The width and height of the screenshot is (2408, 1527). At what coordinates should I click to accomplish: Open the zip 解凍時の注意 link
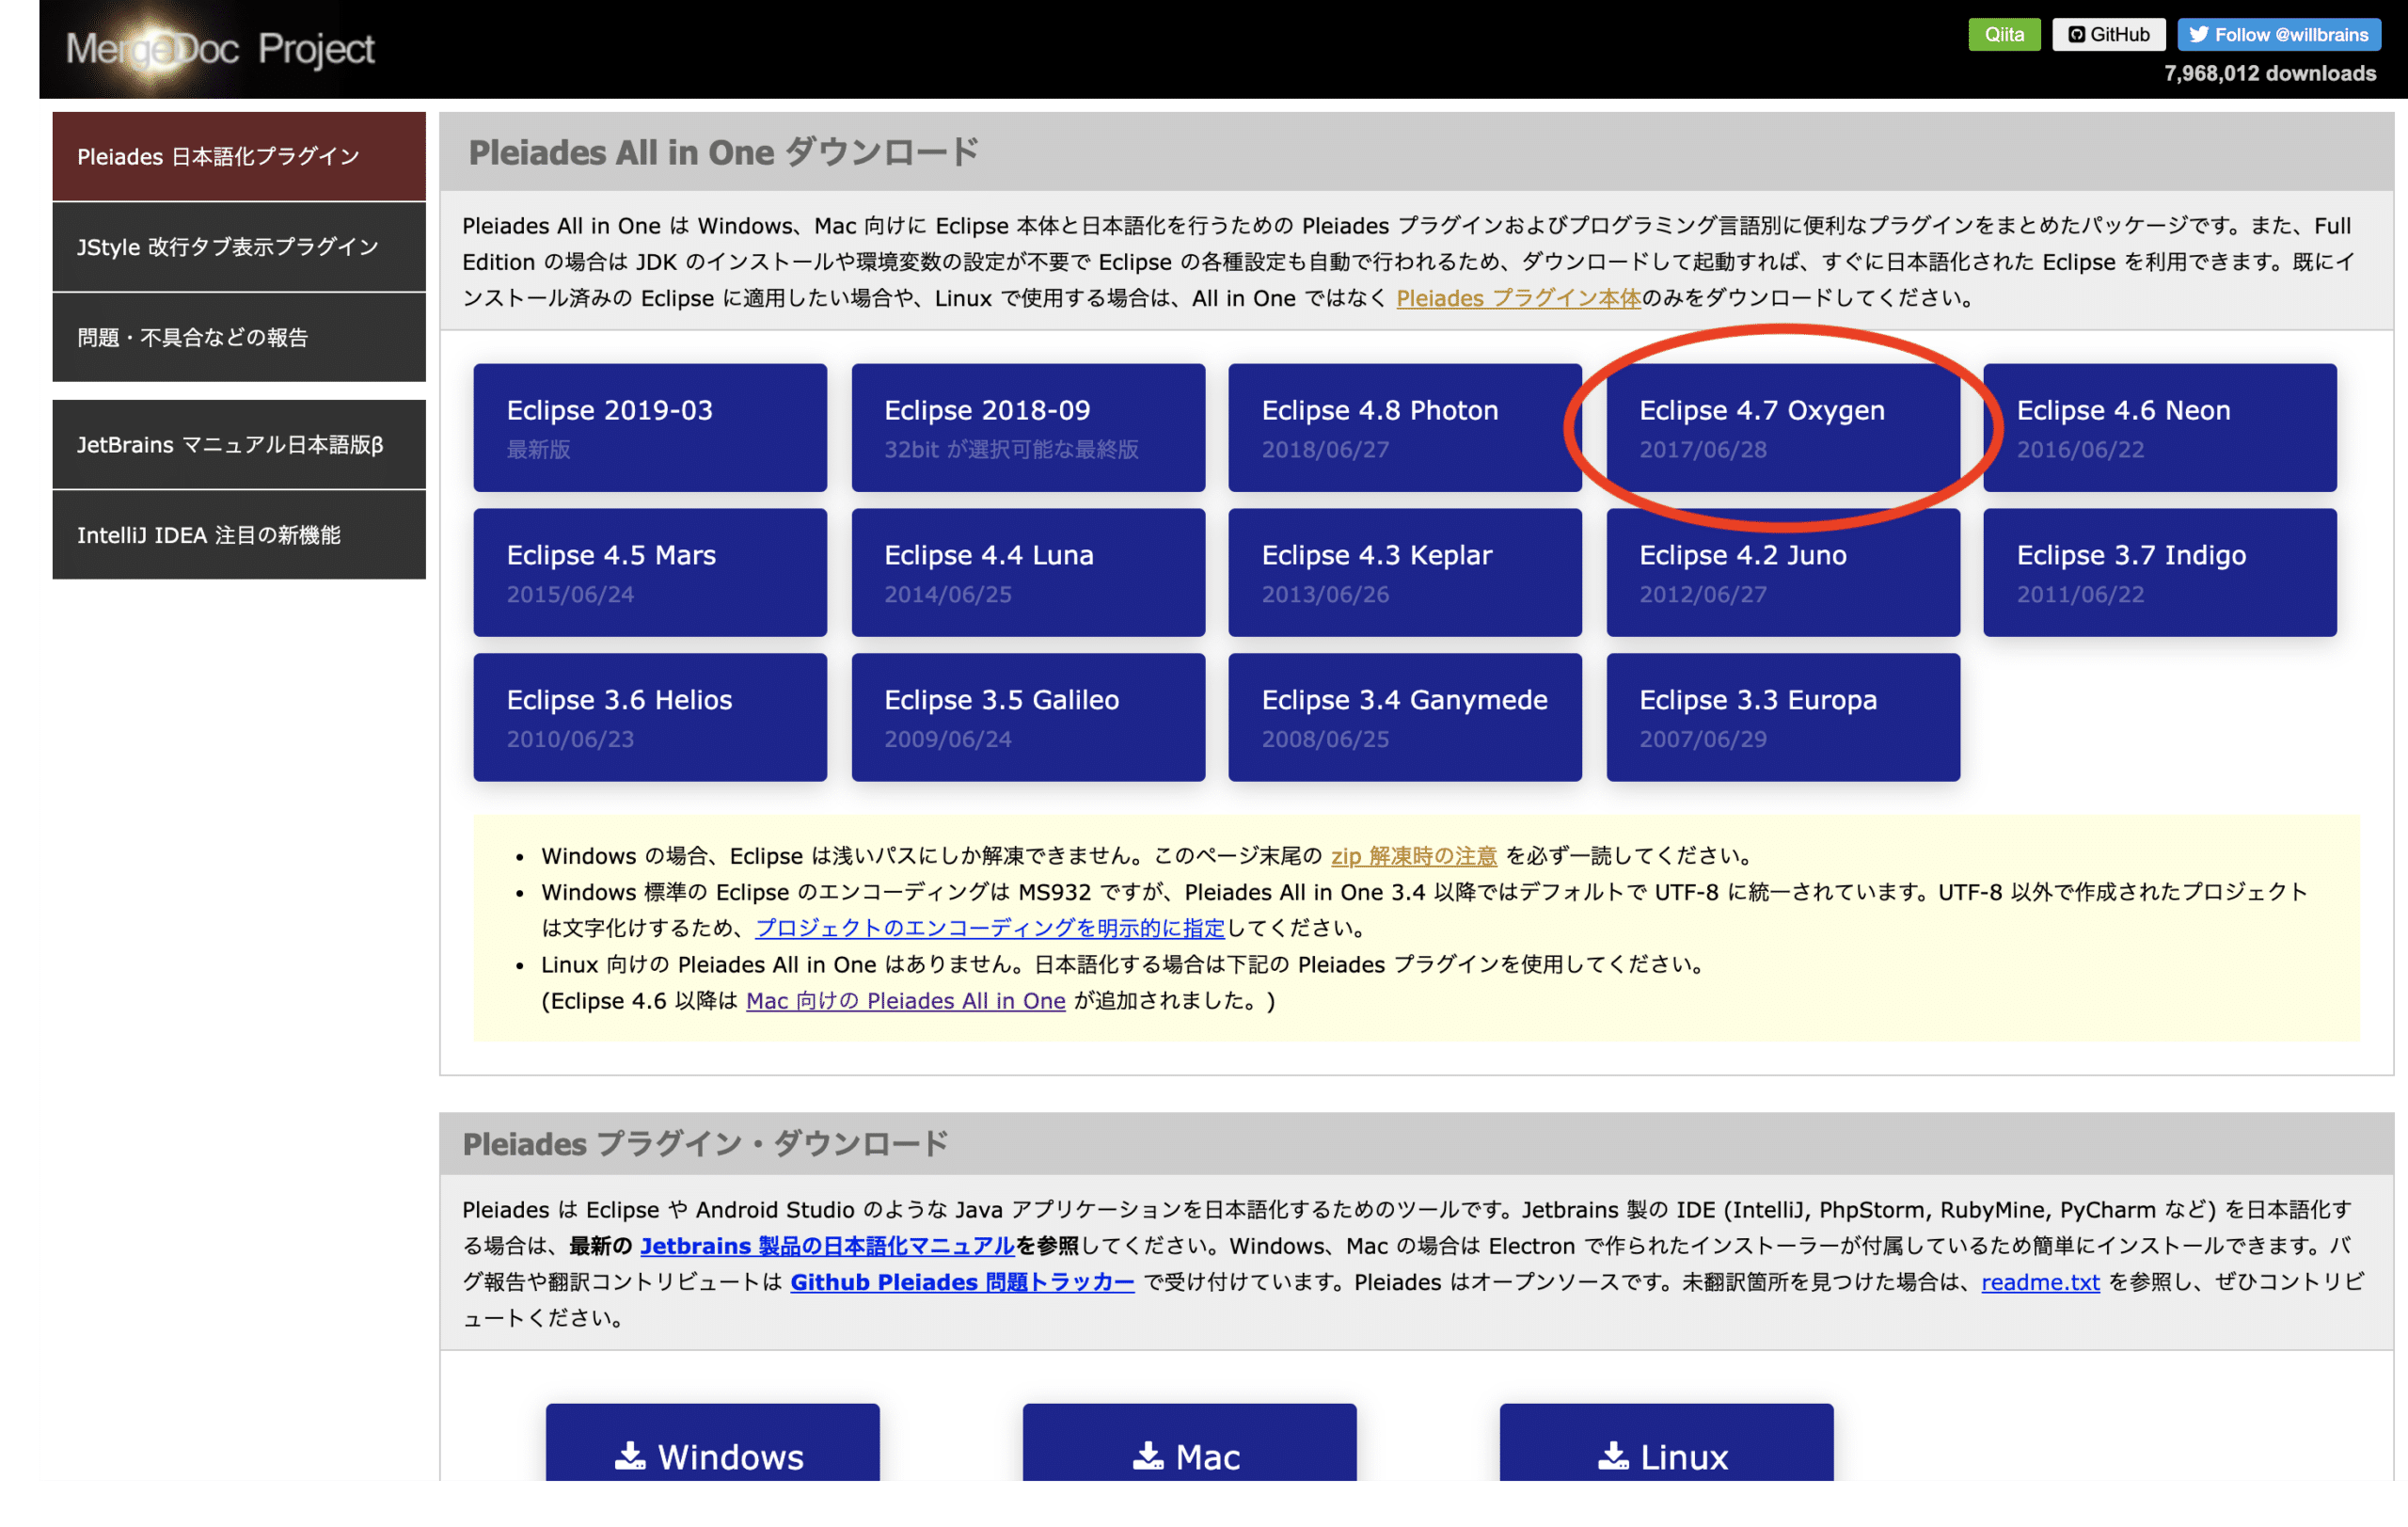pyautogui.click(x=1413, y=856)
